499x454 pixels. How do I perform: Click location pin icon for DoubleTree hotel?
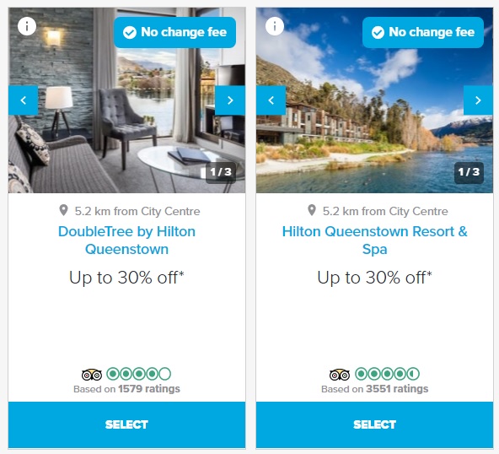(64, 210)
